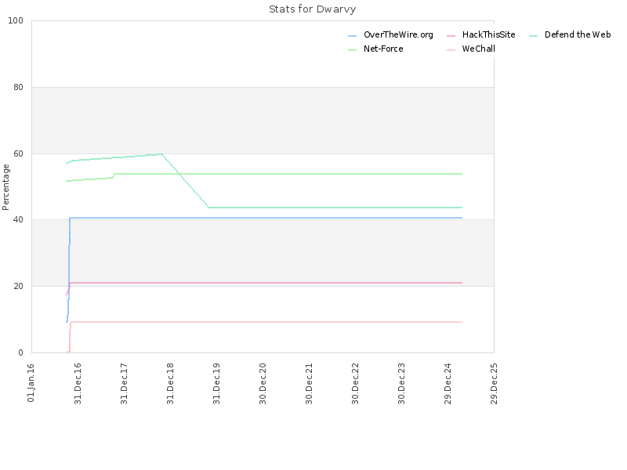627x470 pixels.
Task: Click the WeChall legend swatch
Action: pos(451,50)
